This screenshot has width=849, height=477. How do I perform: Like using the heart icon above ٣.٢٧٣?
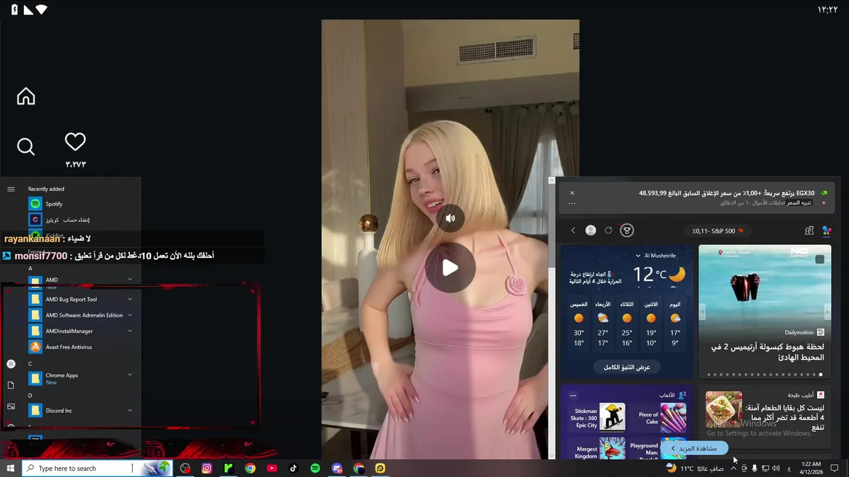pos(75,141)
